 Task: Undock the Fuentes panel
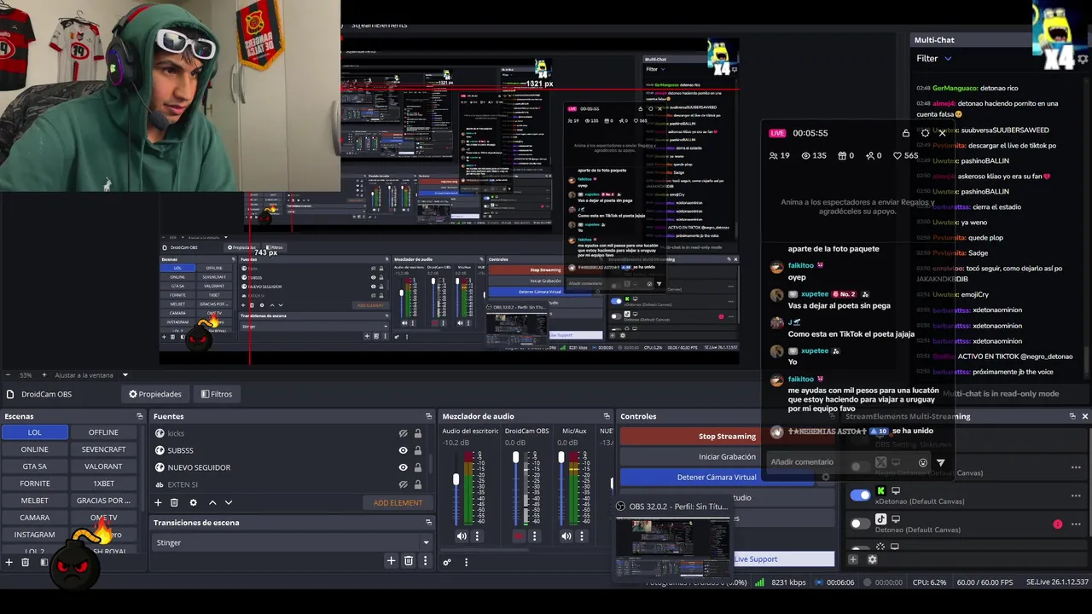[428, 416]
